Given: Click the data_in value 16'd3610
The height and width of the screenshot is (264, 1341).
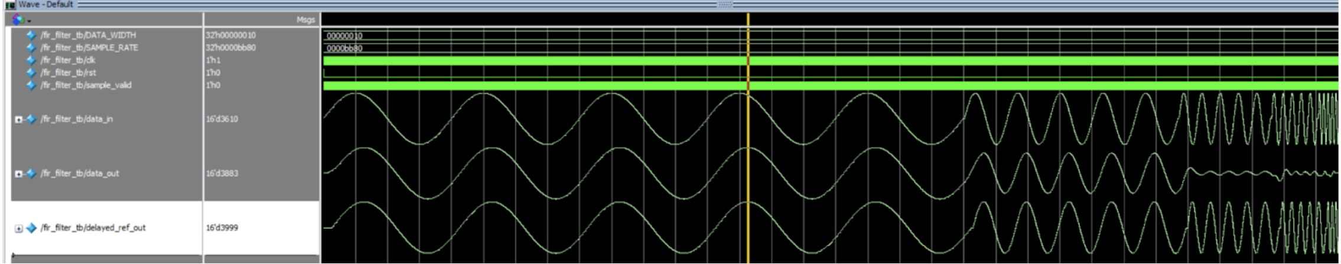Looking at the screenshot, I should (x=222, y=119).
